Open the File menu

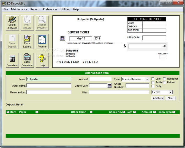pyautogui.click(x=6, y=9)
